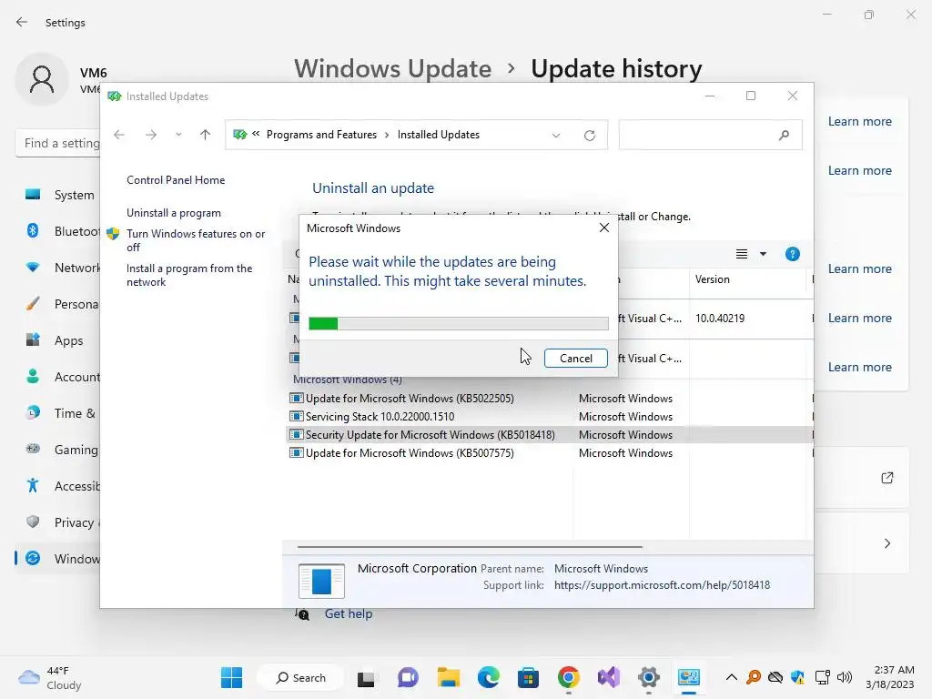This screenshot has width=932, height=699.
Task: Open the Windows Start menu
Action: [231, 677]
